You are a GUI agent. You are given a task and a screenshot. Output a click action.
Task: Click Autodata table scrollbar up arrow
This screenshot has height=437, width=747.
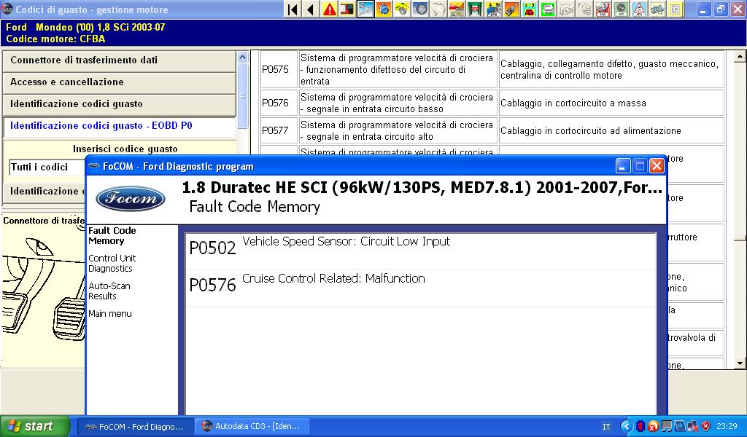tap(740, 57)
